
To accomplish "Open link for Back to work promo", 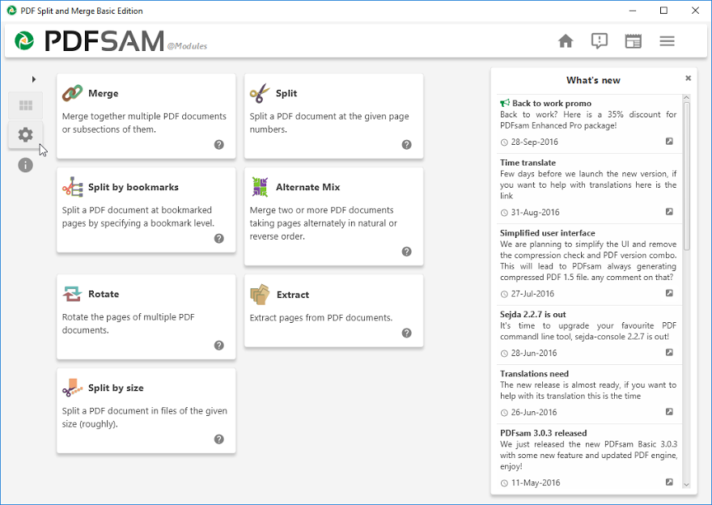I will pos(669,142).
